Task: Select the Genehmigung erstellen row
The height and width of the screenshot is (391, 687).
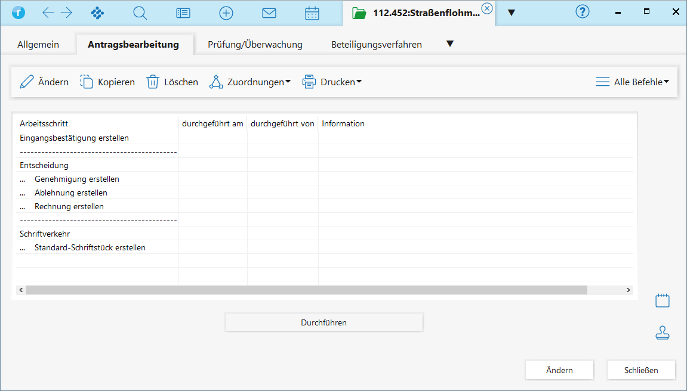Action: pos(77,179)
